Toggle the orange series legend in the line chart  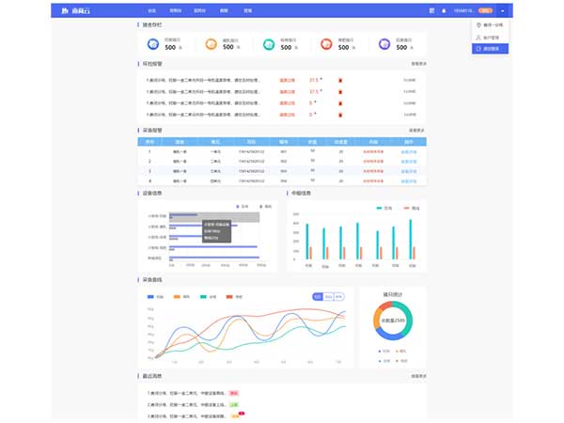[176, 296]
